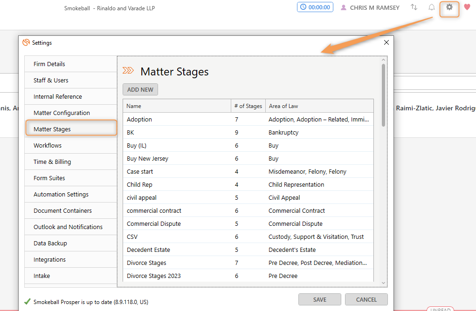
Task: Click the scrollbar up arrow
Action: click(x=383, y=60)
